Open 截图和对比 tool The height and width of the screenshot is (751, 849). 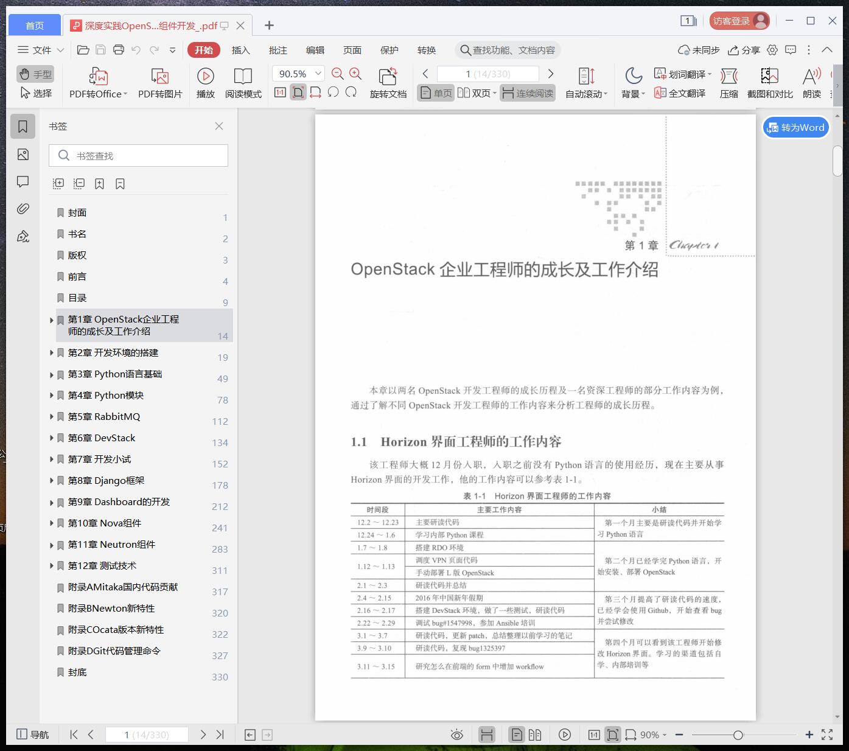[770, 83]
